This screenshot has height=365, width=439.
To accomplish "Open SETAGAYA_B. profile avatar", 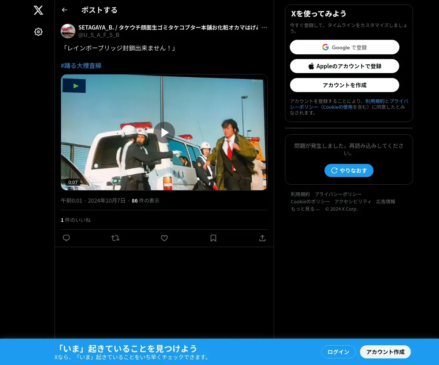I will [68, 31].
